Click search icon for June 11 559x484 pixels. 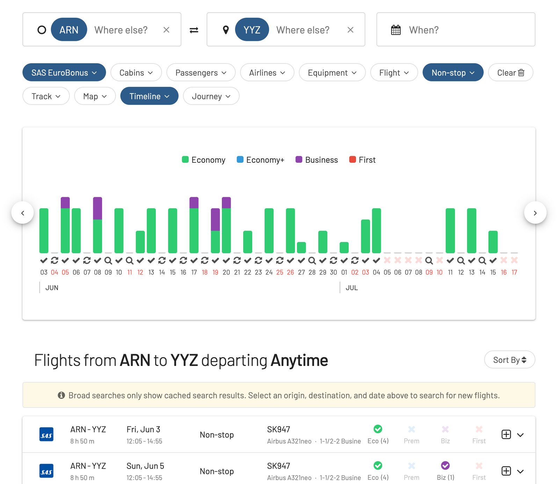pyautogui.click(x=130, y=260)
